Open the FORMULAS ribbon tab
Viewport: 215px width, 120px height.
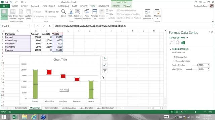click(x=63, y=6)
